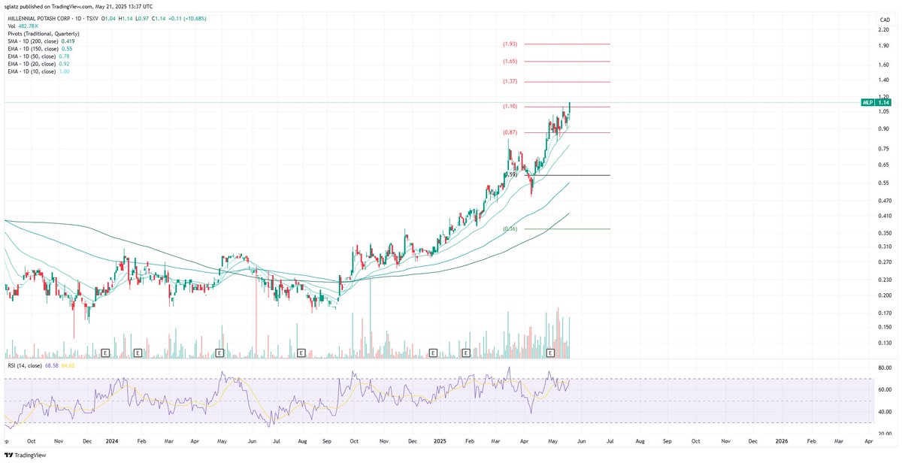Click the earnings E marker at late January 2024

[x=138, y=352]
